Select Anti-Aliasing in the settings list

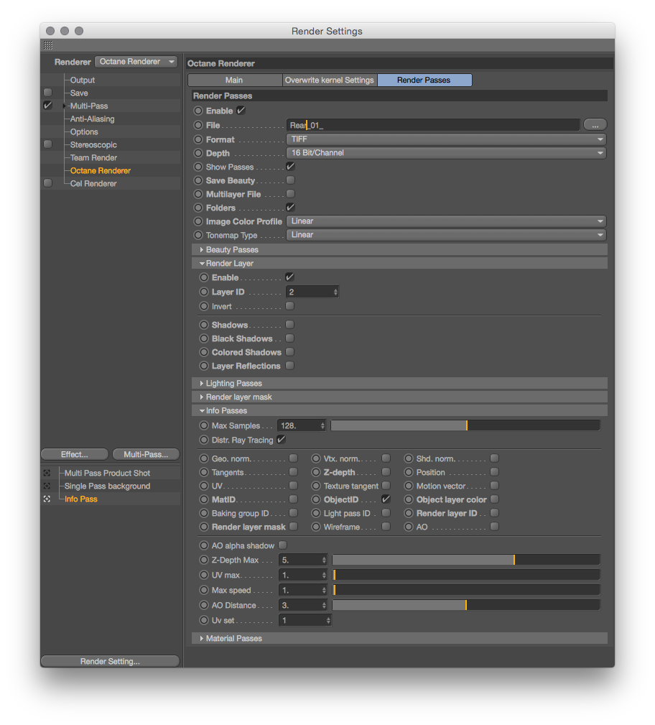pyautogui.click(x=92, y=119)
